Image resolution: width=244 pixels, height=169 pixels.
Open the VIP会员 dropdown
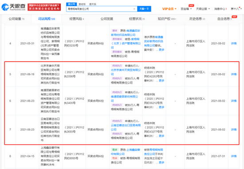[169, 9]
